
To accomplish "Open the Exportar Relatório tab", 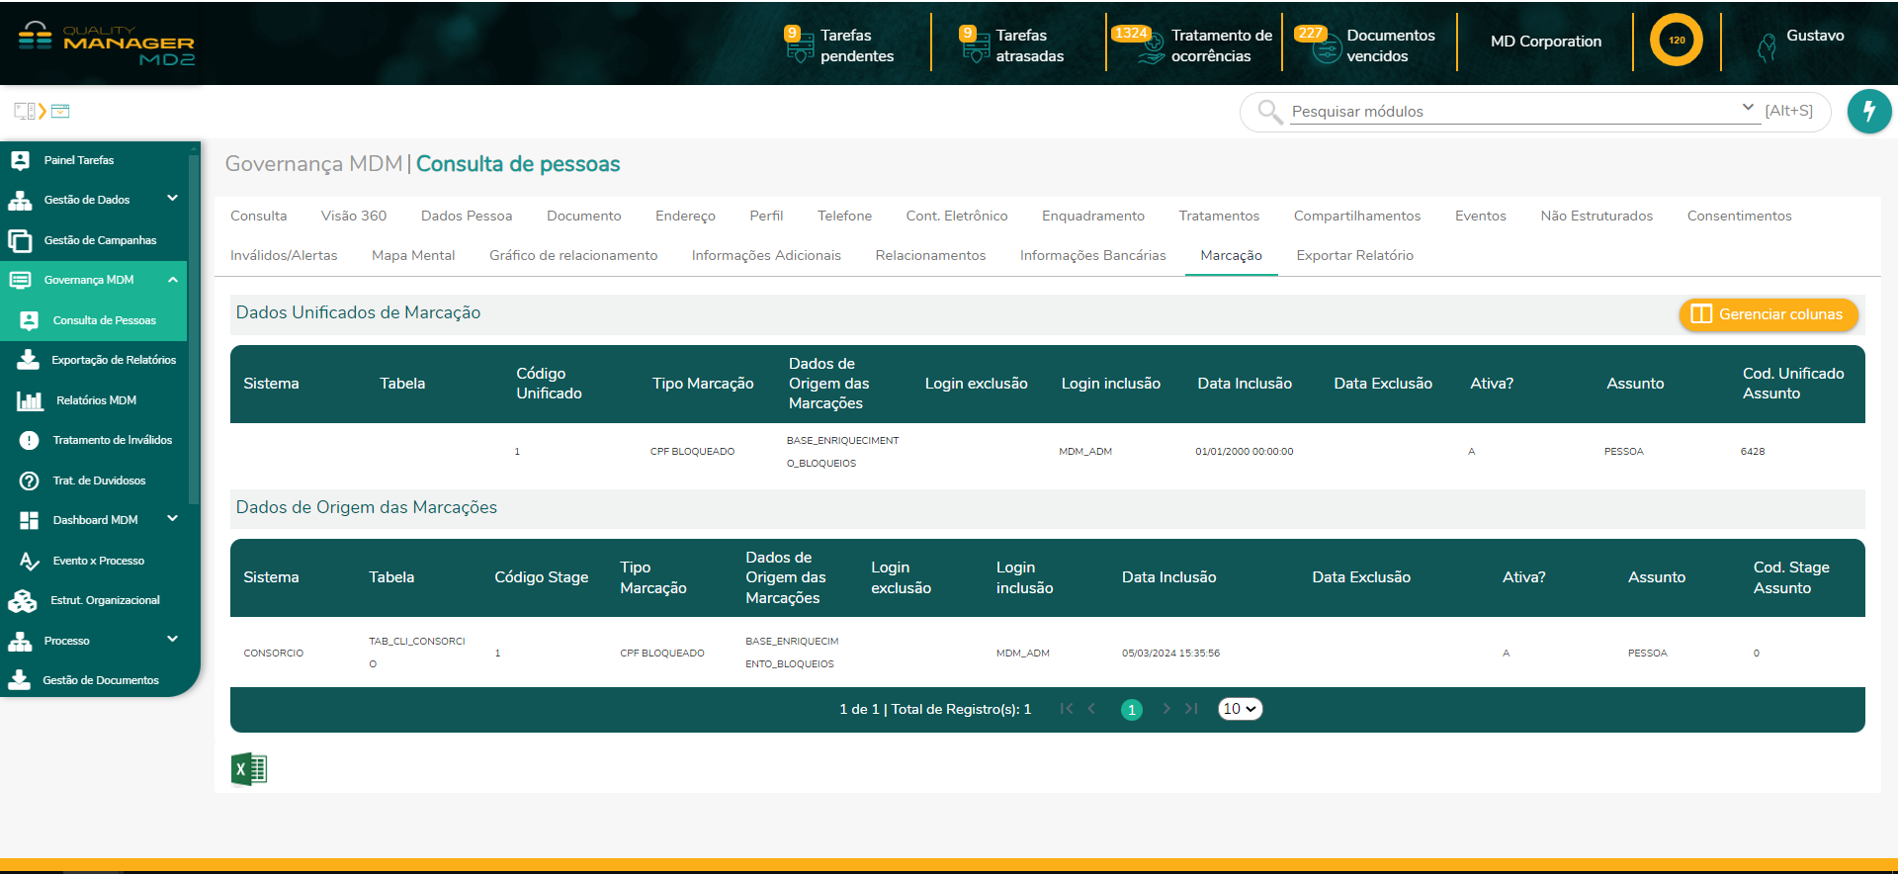I will (x=1354, y=255).
